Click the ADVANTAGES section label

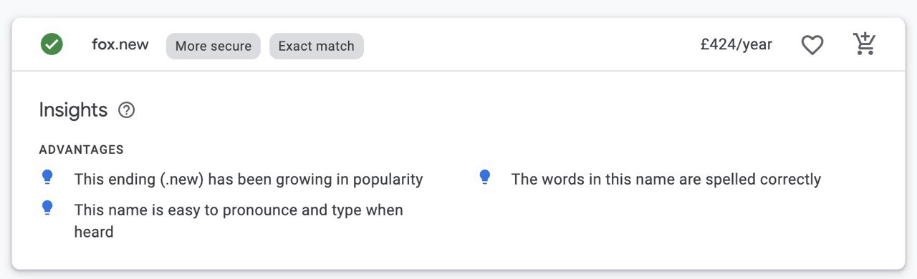tap(82, 150)
